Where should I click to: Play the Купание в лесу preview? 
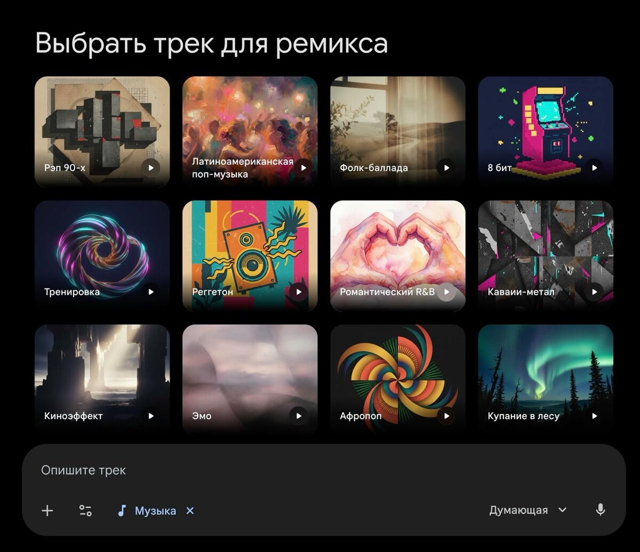594,416
